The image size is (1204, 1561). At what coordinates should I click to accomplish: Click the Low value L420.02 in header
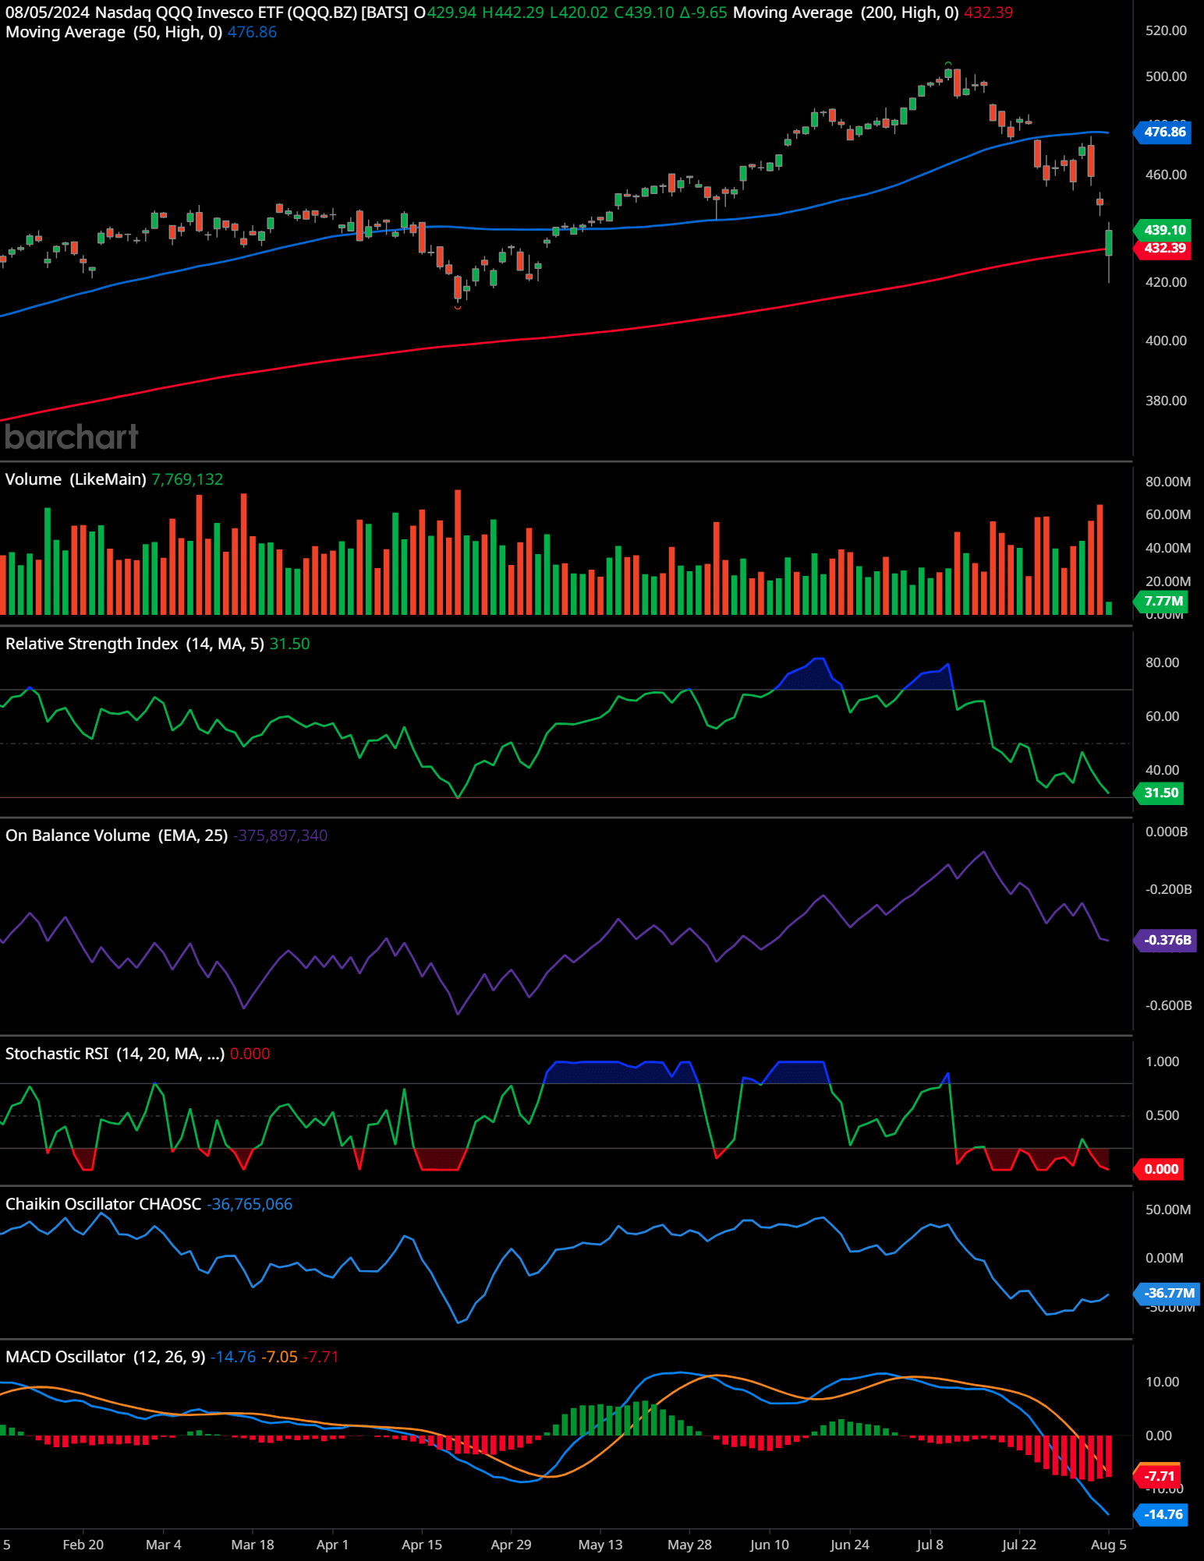tap(579, 12)
